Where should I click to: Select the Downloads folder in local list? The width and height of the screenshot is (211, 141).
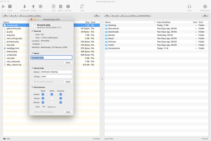tap(113, 32)
